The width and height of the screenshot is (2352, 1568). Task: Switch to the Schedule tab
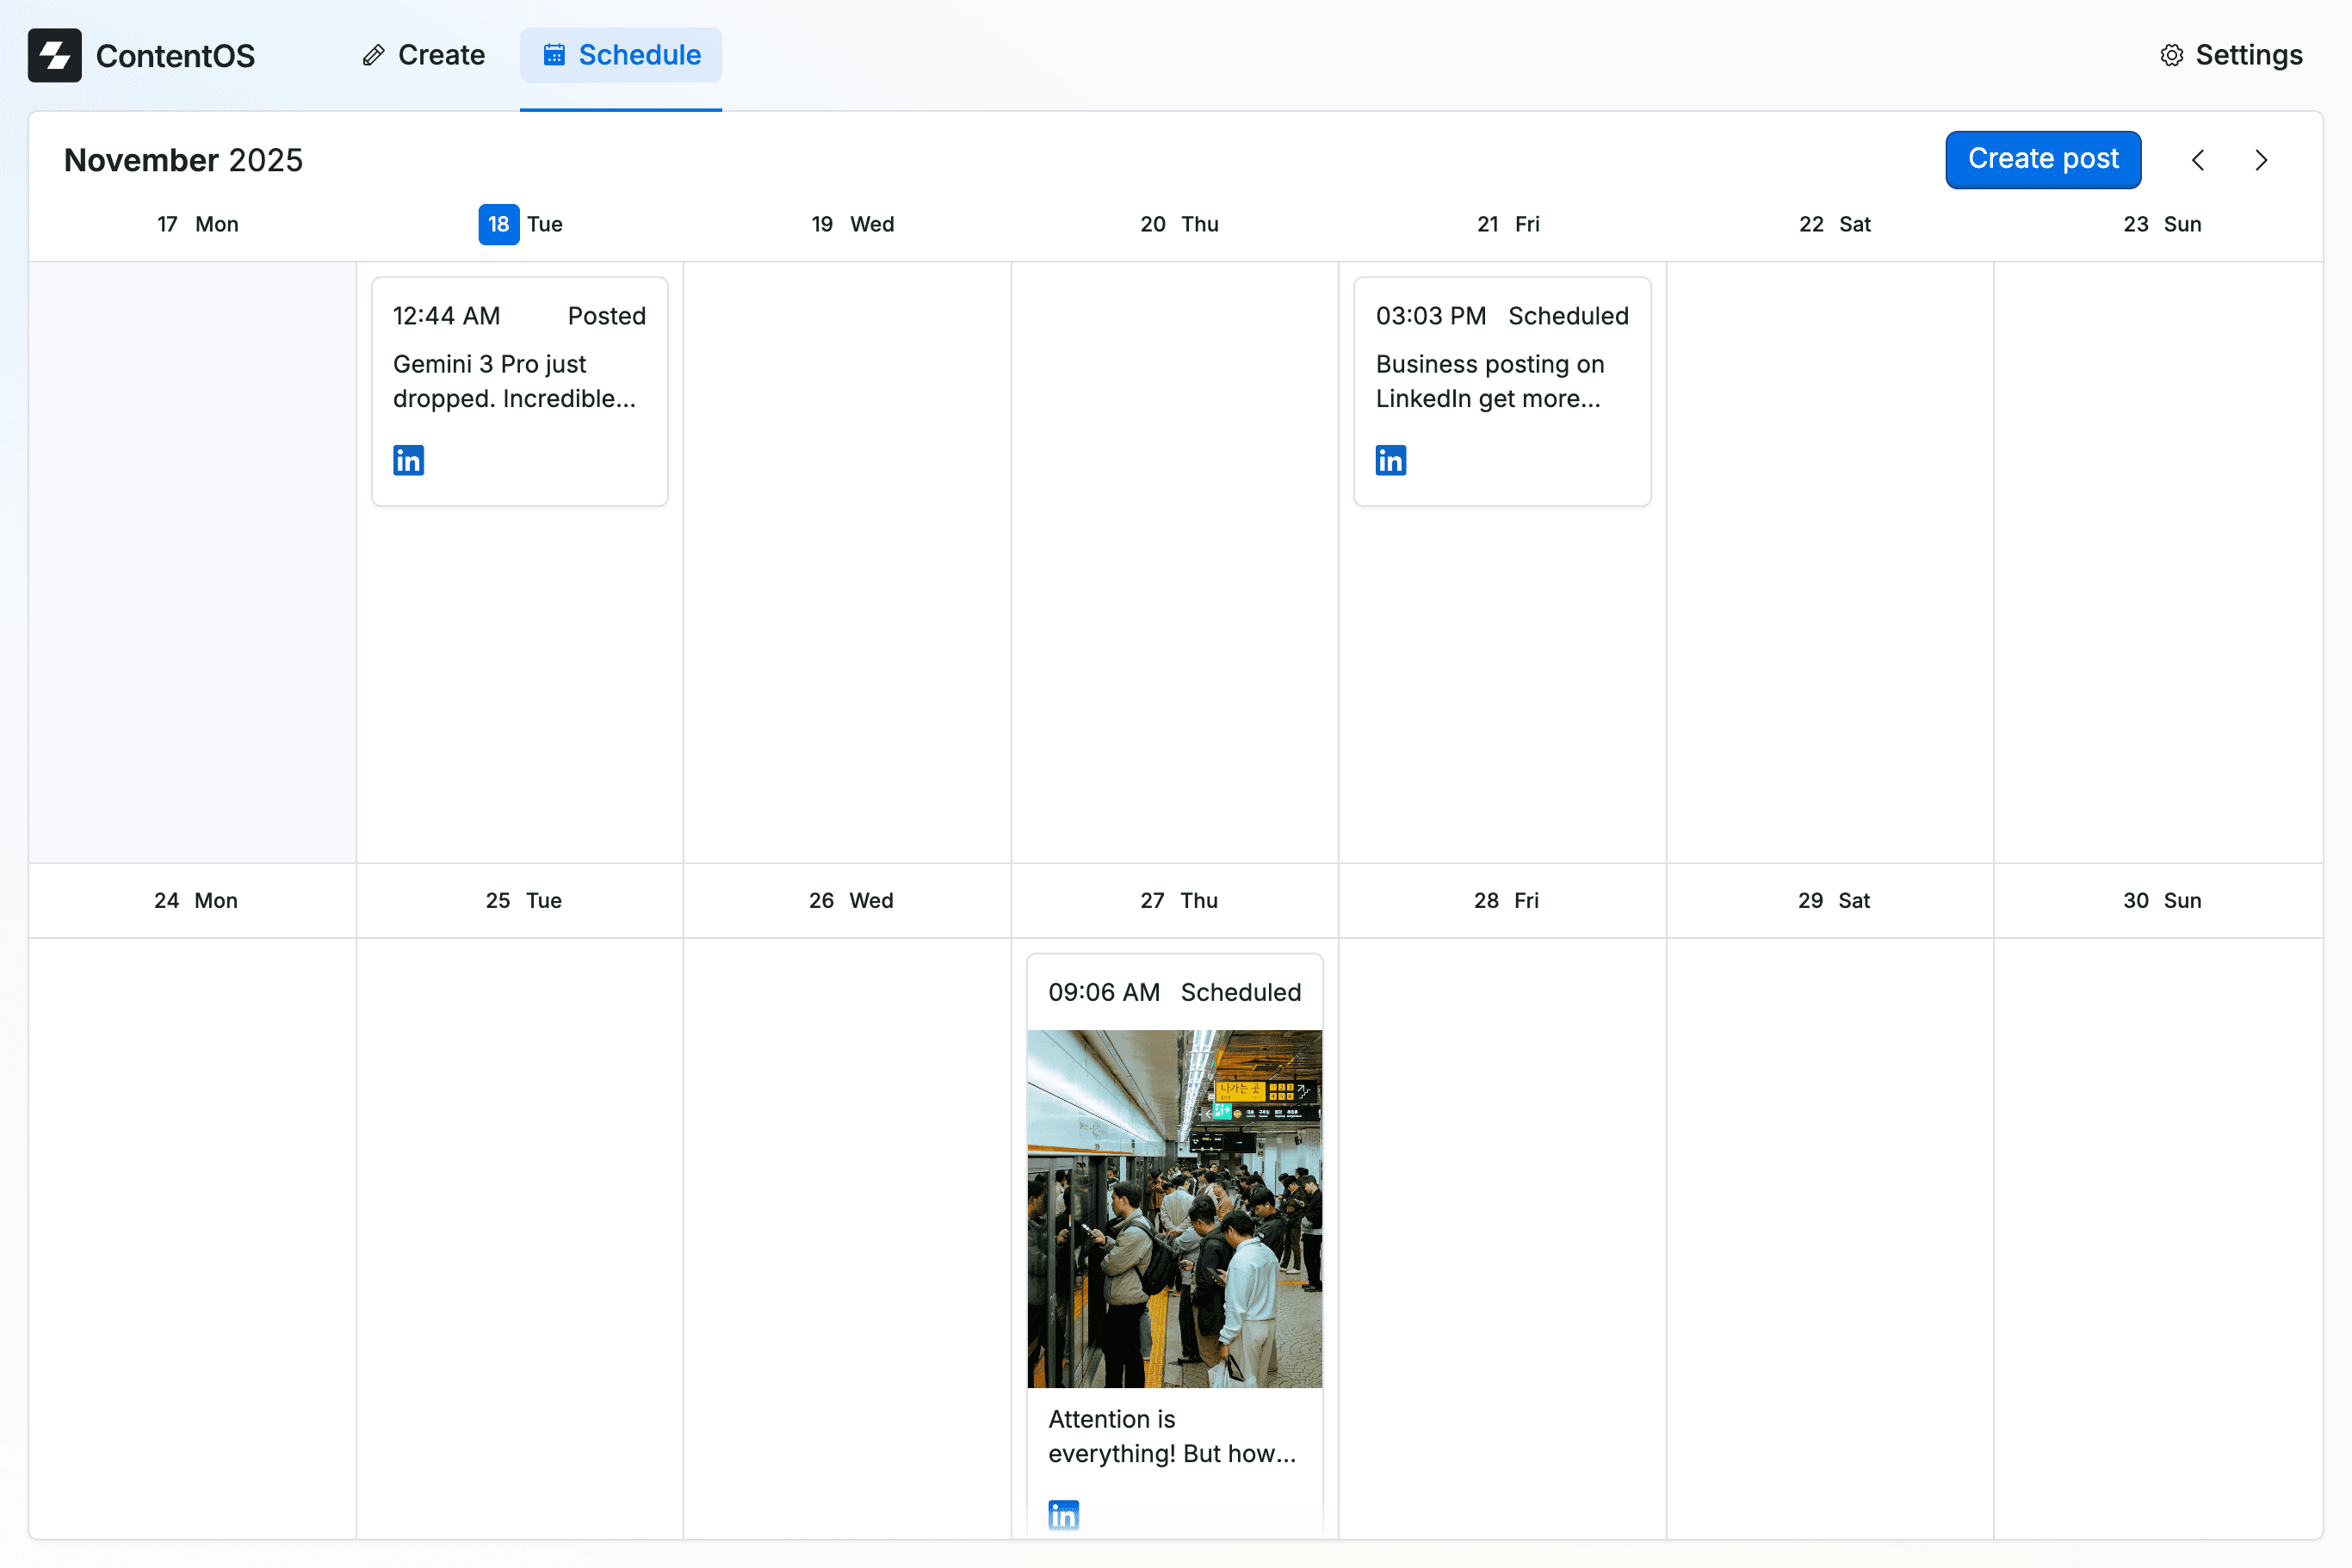click(620, 55)
